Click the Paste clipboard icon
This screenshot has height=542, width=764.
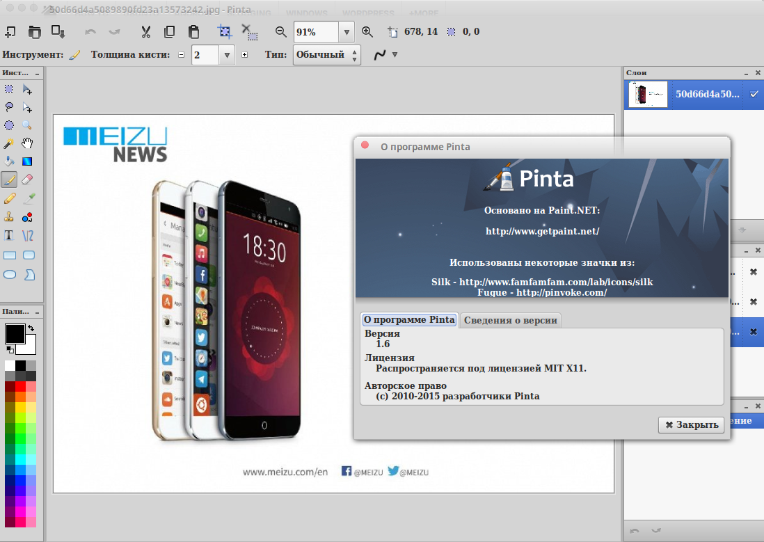193,32
